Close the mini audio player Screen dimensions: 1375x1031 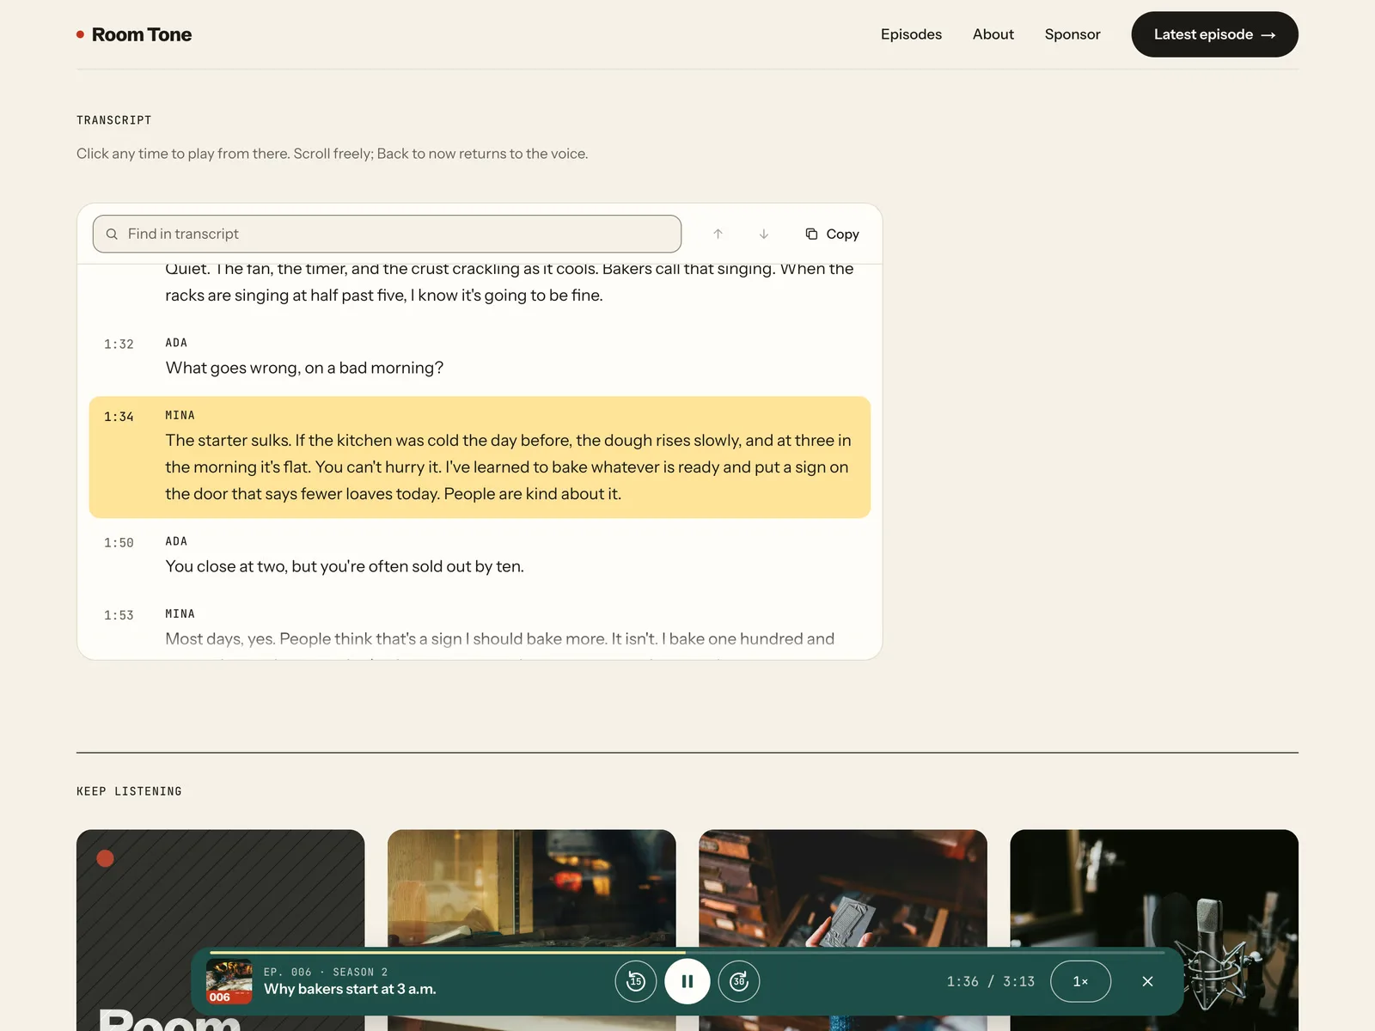click(1147, 981)
